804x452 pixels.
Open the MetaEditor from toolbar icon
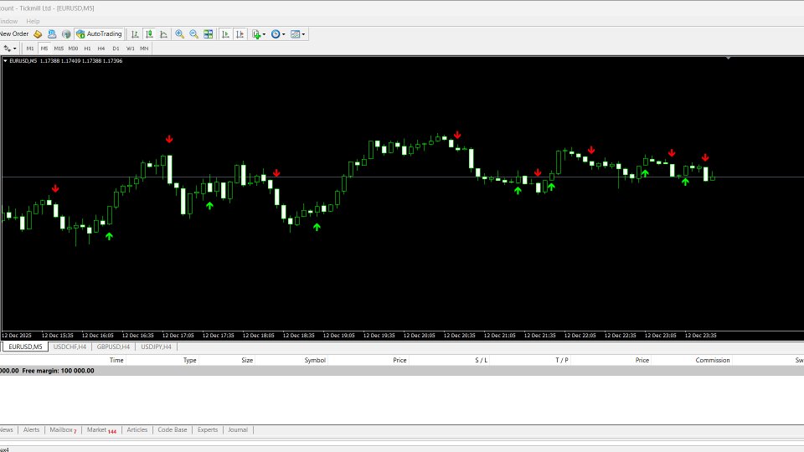[38, 33]
